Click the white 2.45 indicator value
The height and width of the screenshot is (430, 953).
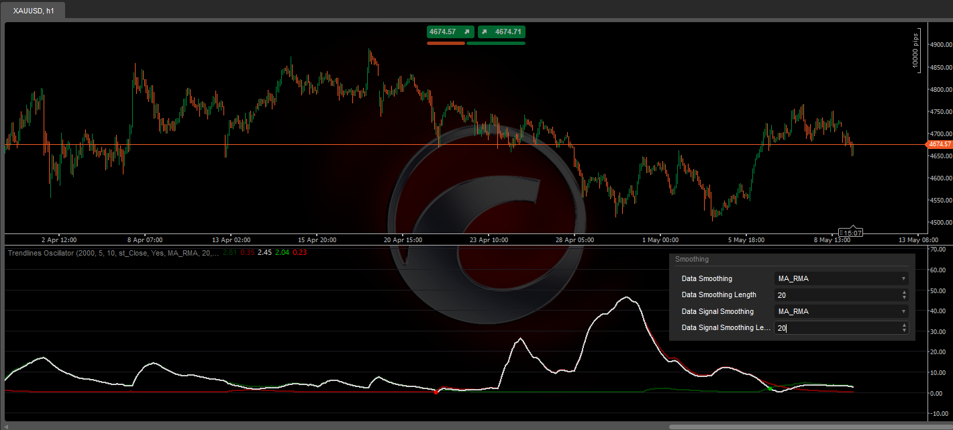pyautogui.click(x=264, y=252)
